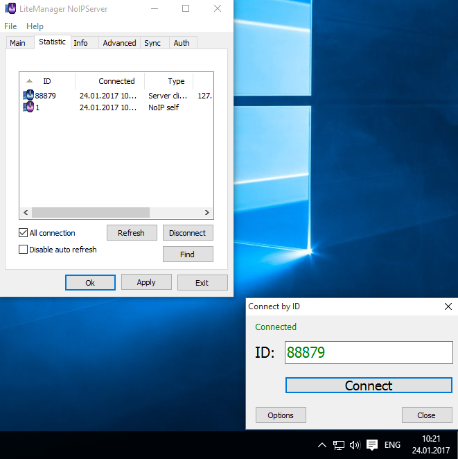
Task: Open the File menu
Action: coord(10,26)
